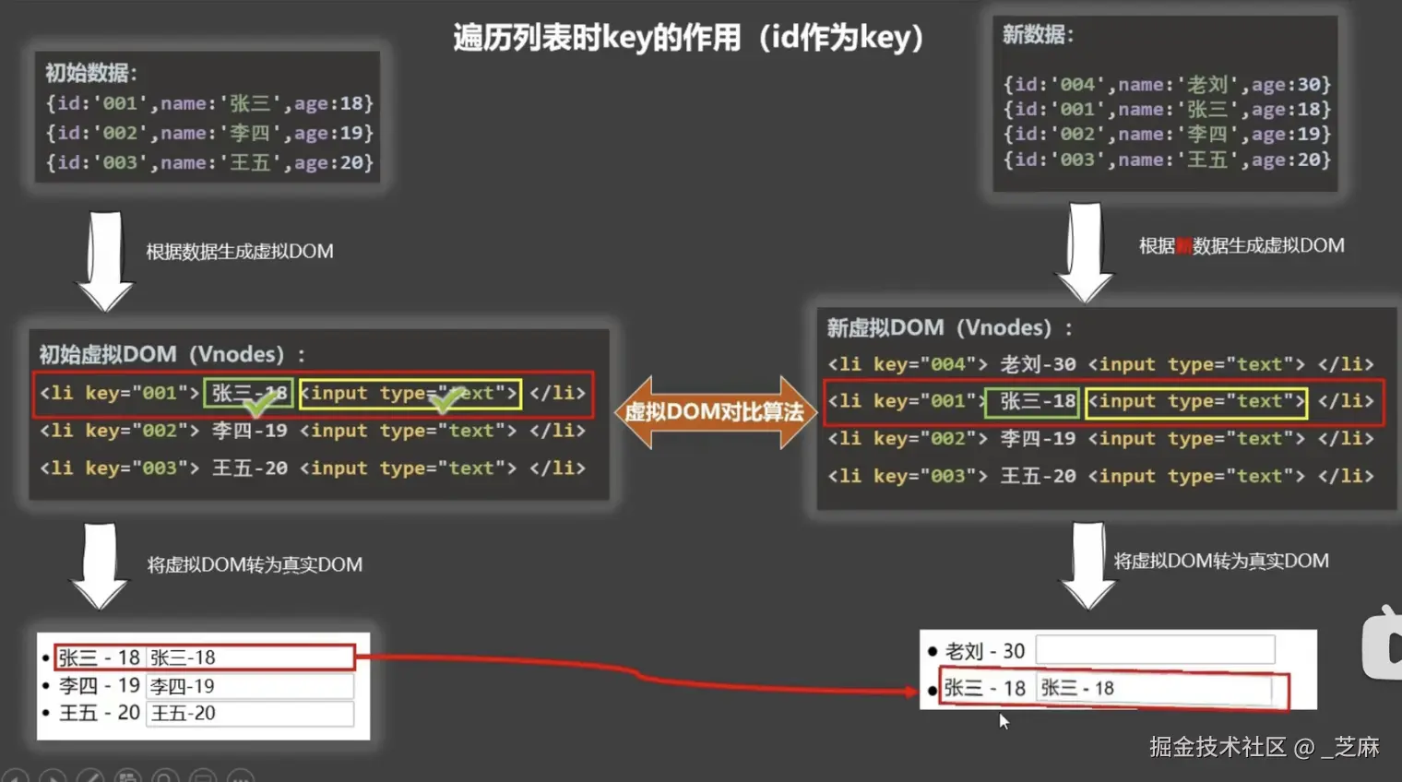Viewport: 1402px width, 782px height.
Task: Select id '001' 张三 row under 新数据
Action: click(1167, 109)
